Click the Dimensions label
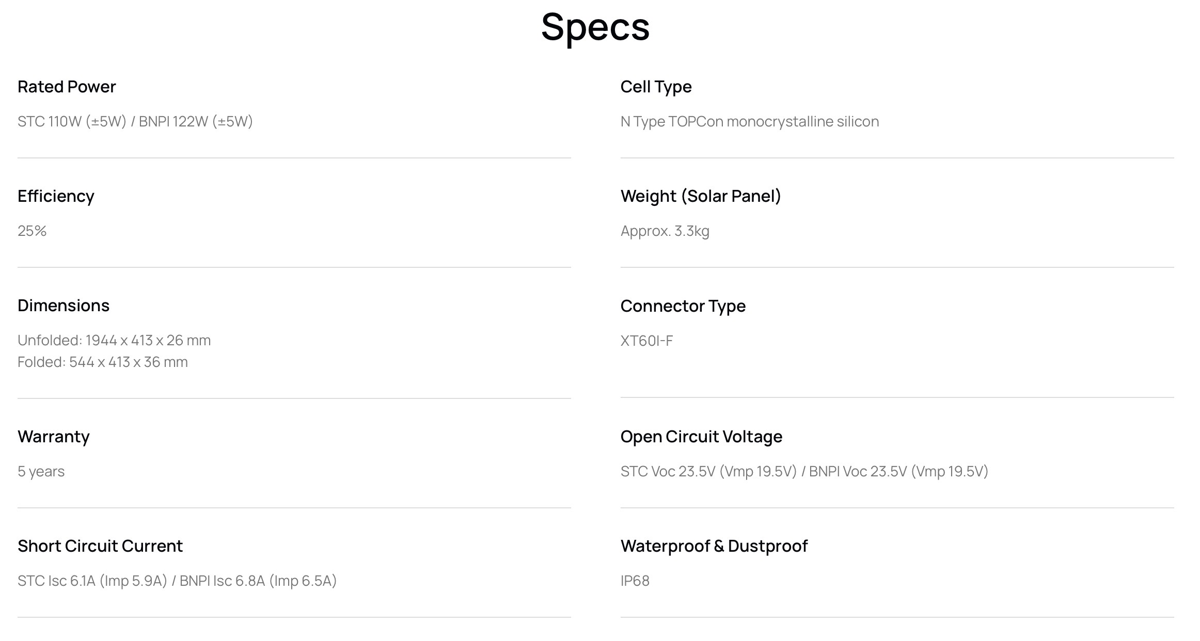The height and width of the screenshot is (641, 1200). coord(64,306)
